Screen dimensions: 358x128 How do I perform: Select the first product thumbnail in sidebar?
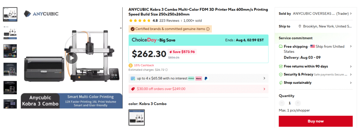tap(10, 14)
